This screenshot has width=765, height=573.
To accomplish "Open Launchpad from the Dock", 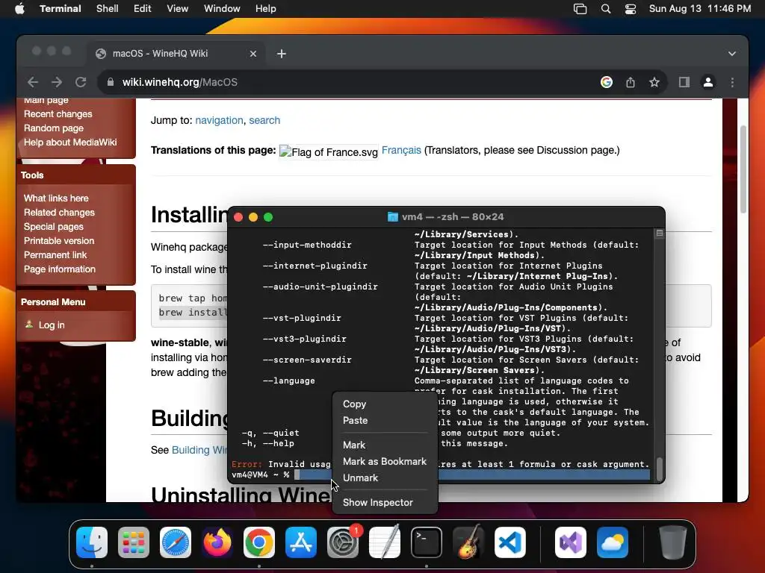I will pos(134,542).
